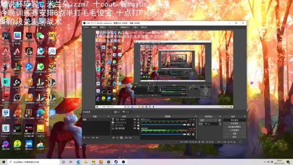Toggle lock on the 窗口采集 source
This screenshot has width=293, height=165.
(138, 125)
